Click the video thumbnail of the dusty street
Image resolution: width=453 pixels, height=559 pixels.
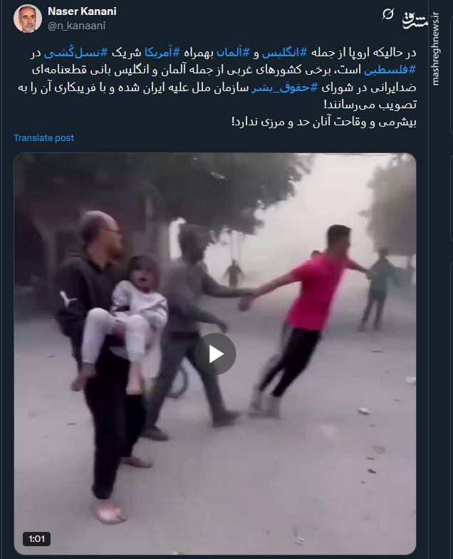tap(215, 354)
